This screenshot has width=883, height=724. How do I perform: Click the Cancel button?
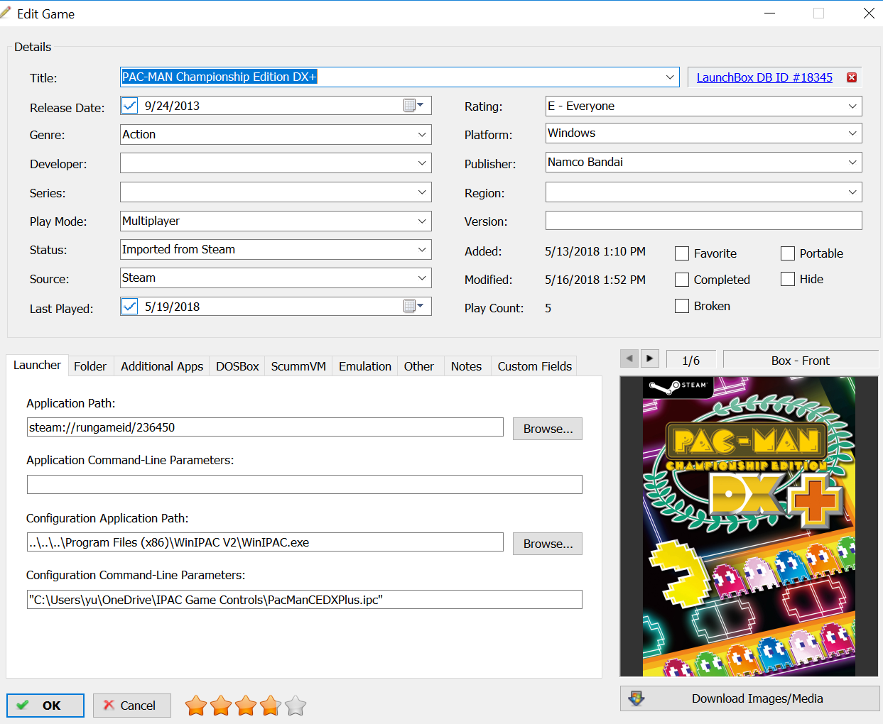(132, 706)
